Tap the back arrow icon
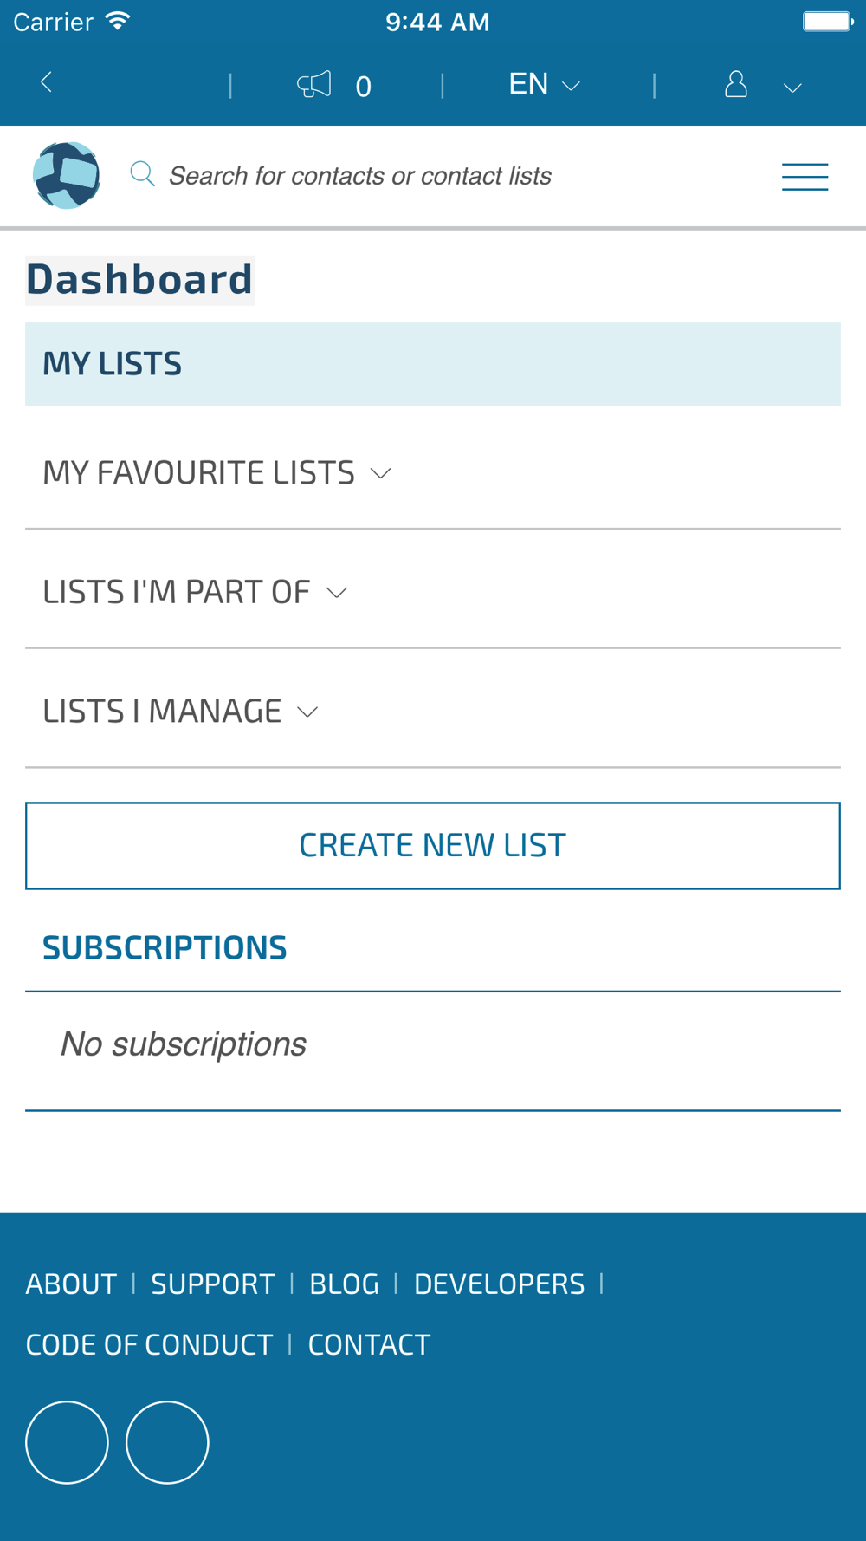The height and width of the screenshot is (1541, 866). click(x=47, y=83)
